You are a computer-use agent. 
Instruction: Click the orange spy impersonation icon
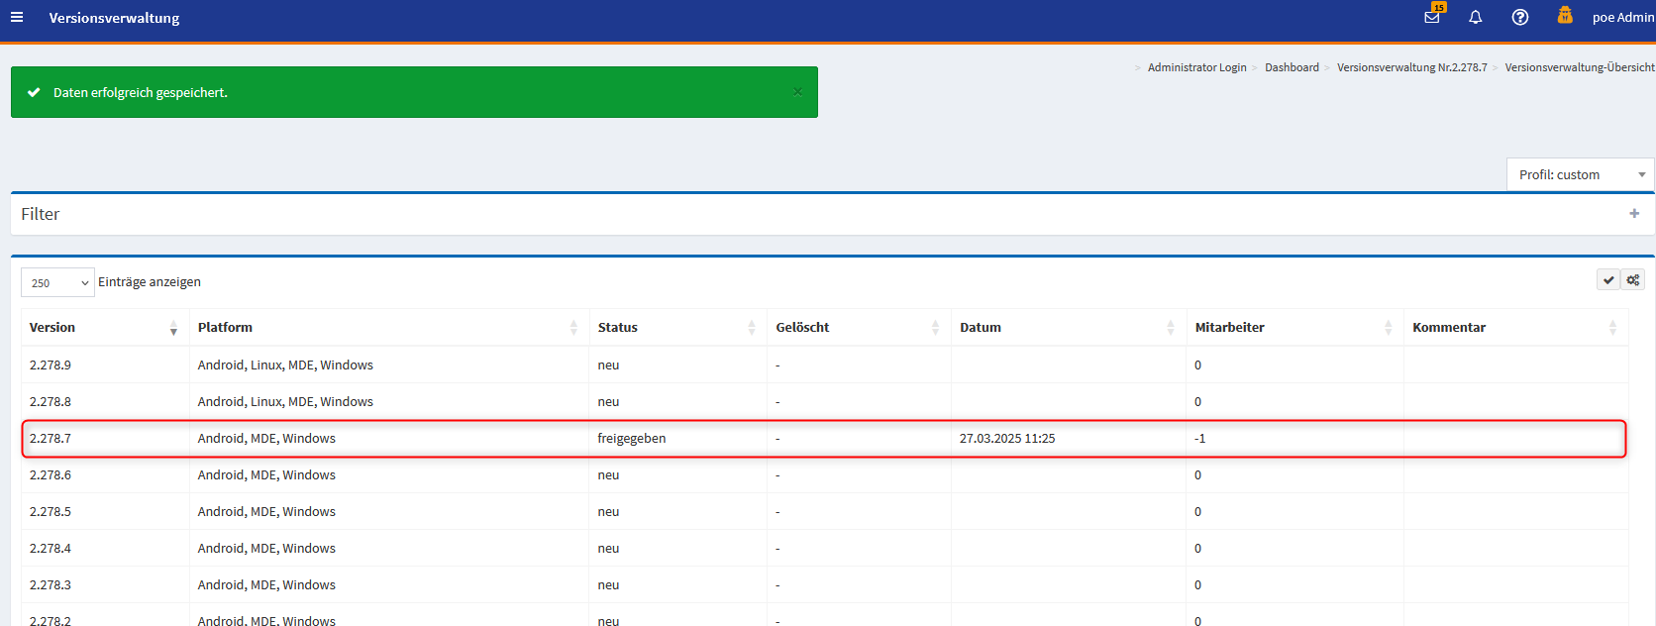point(1565,16)
